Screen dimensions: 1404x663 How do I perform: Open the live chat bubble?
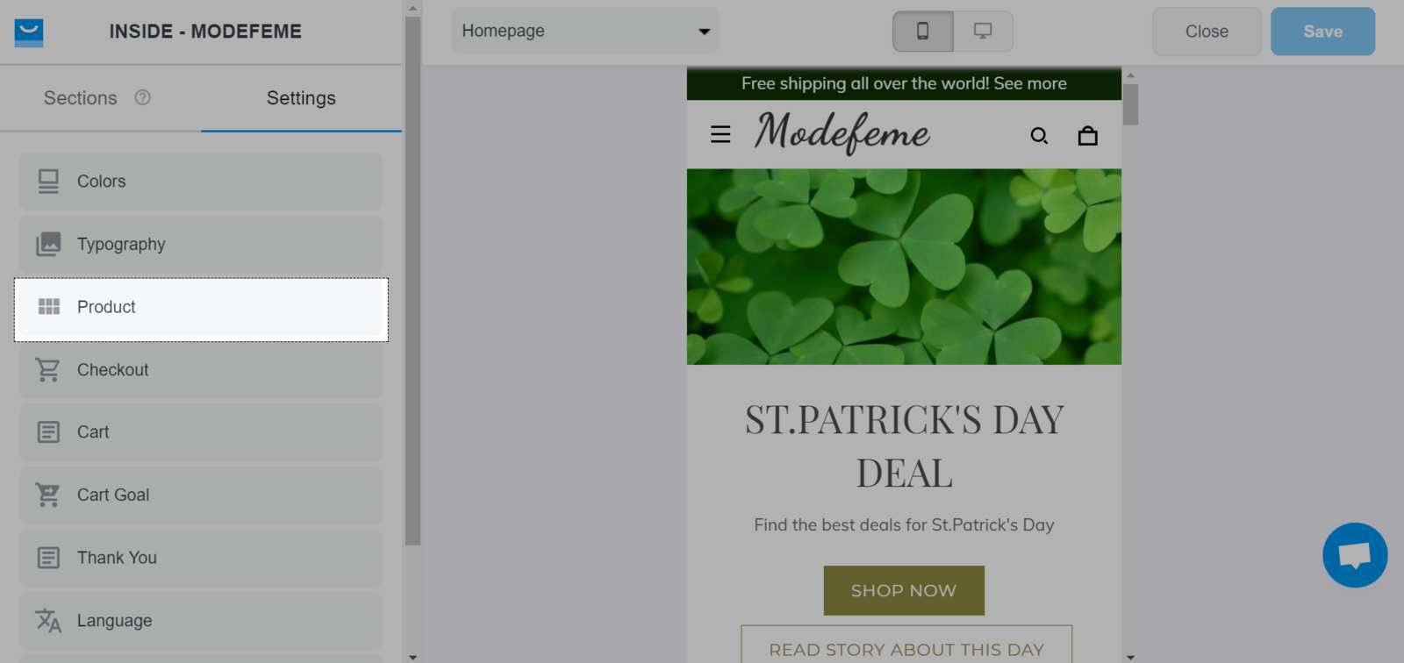[x=1355, y=555]
